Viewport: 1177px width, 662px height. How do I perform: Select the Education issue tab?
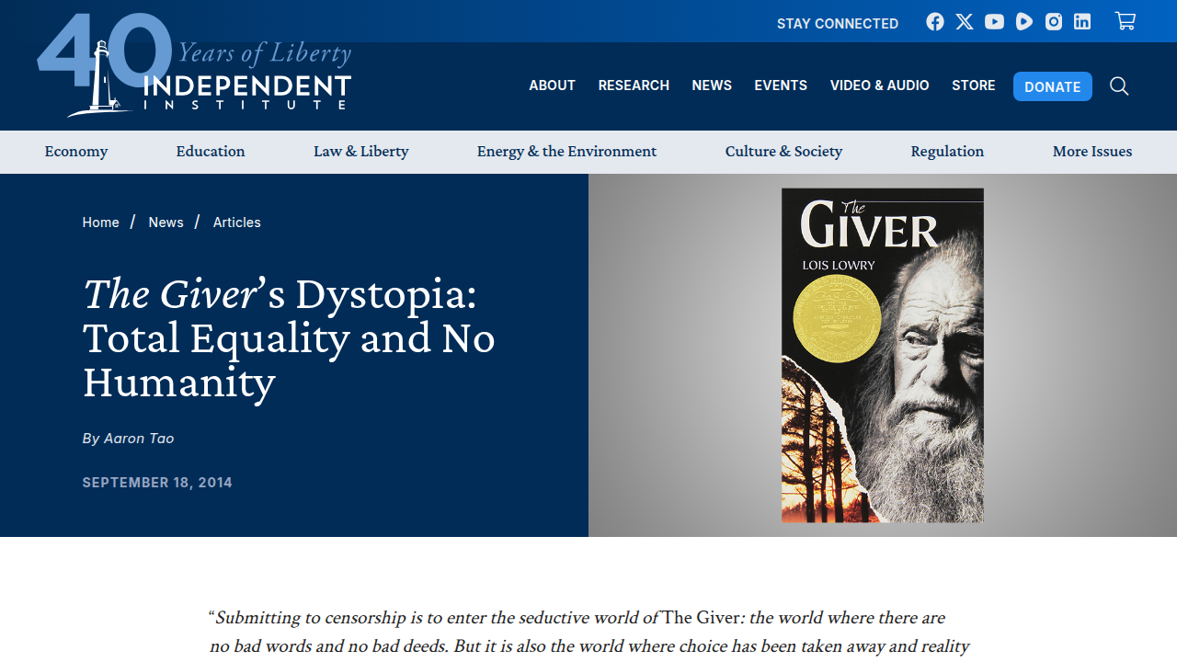pyautogui.click(x=211, y=152)
